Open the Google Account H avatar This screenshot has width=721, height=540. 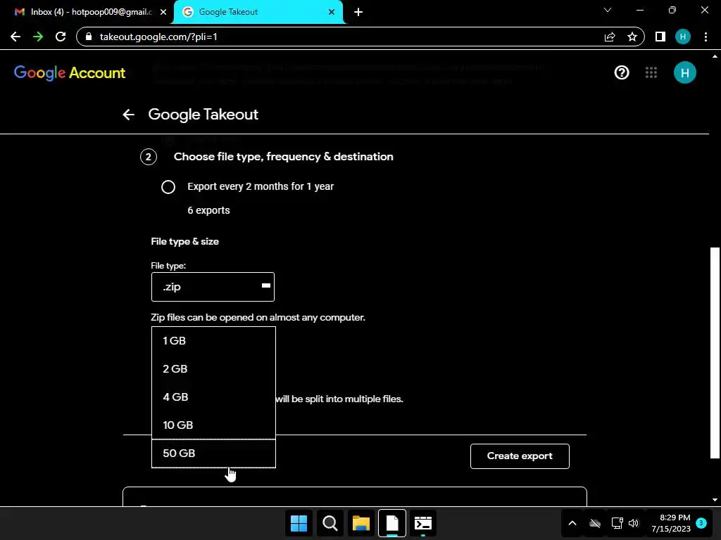coord(684,72)
